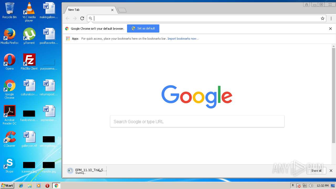Open a new tab with the tab button
Viewport: 336px width, 189px height.
coord(122,10)
